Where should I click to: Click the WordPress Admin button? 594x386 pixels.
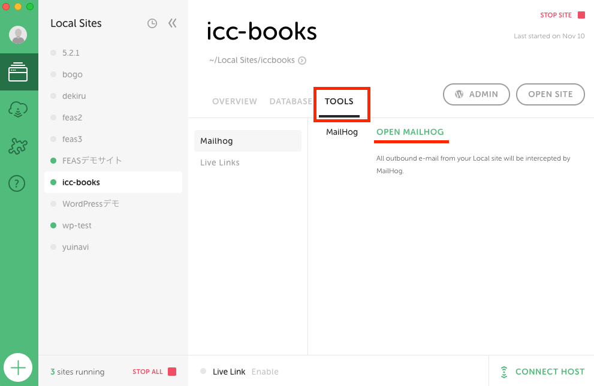click(x=476, y=94)
